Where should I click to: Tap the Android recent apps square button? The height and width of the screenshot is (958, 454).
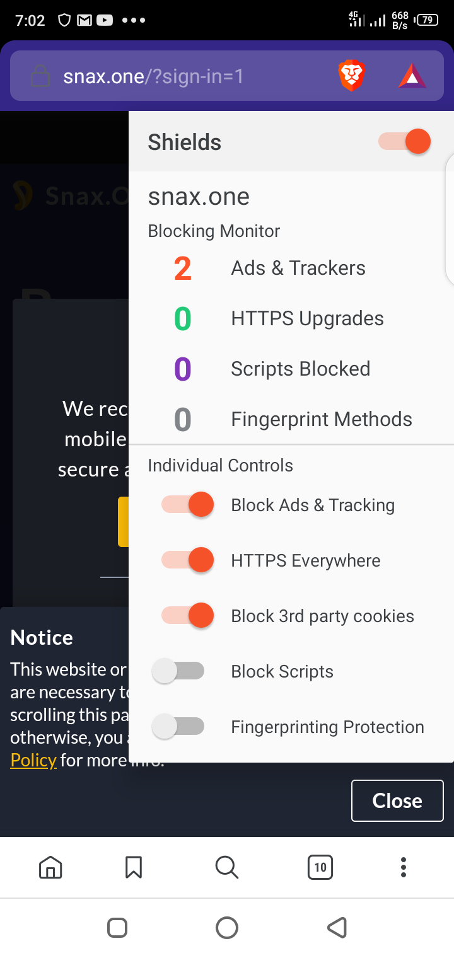(117, 927)
